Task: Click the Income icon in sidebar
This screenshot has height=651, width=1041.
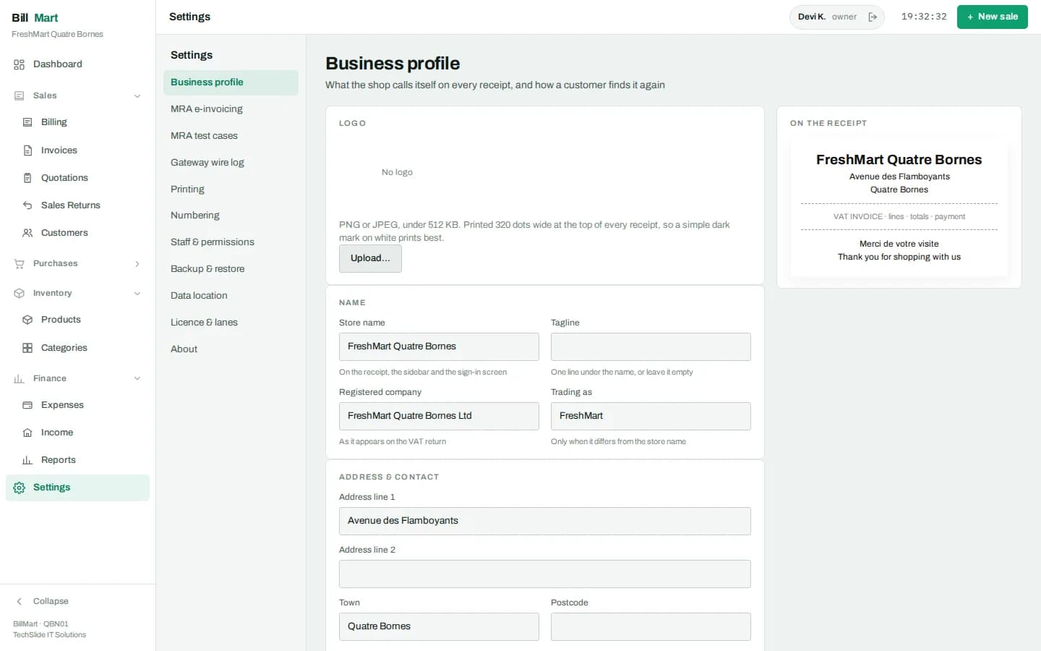Action: 27,433
